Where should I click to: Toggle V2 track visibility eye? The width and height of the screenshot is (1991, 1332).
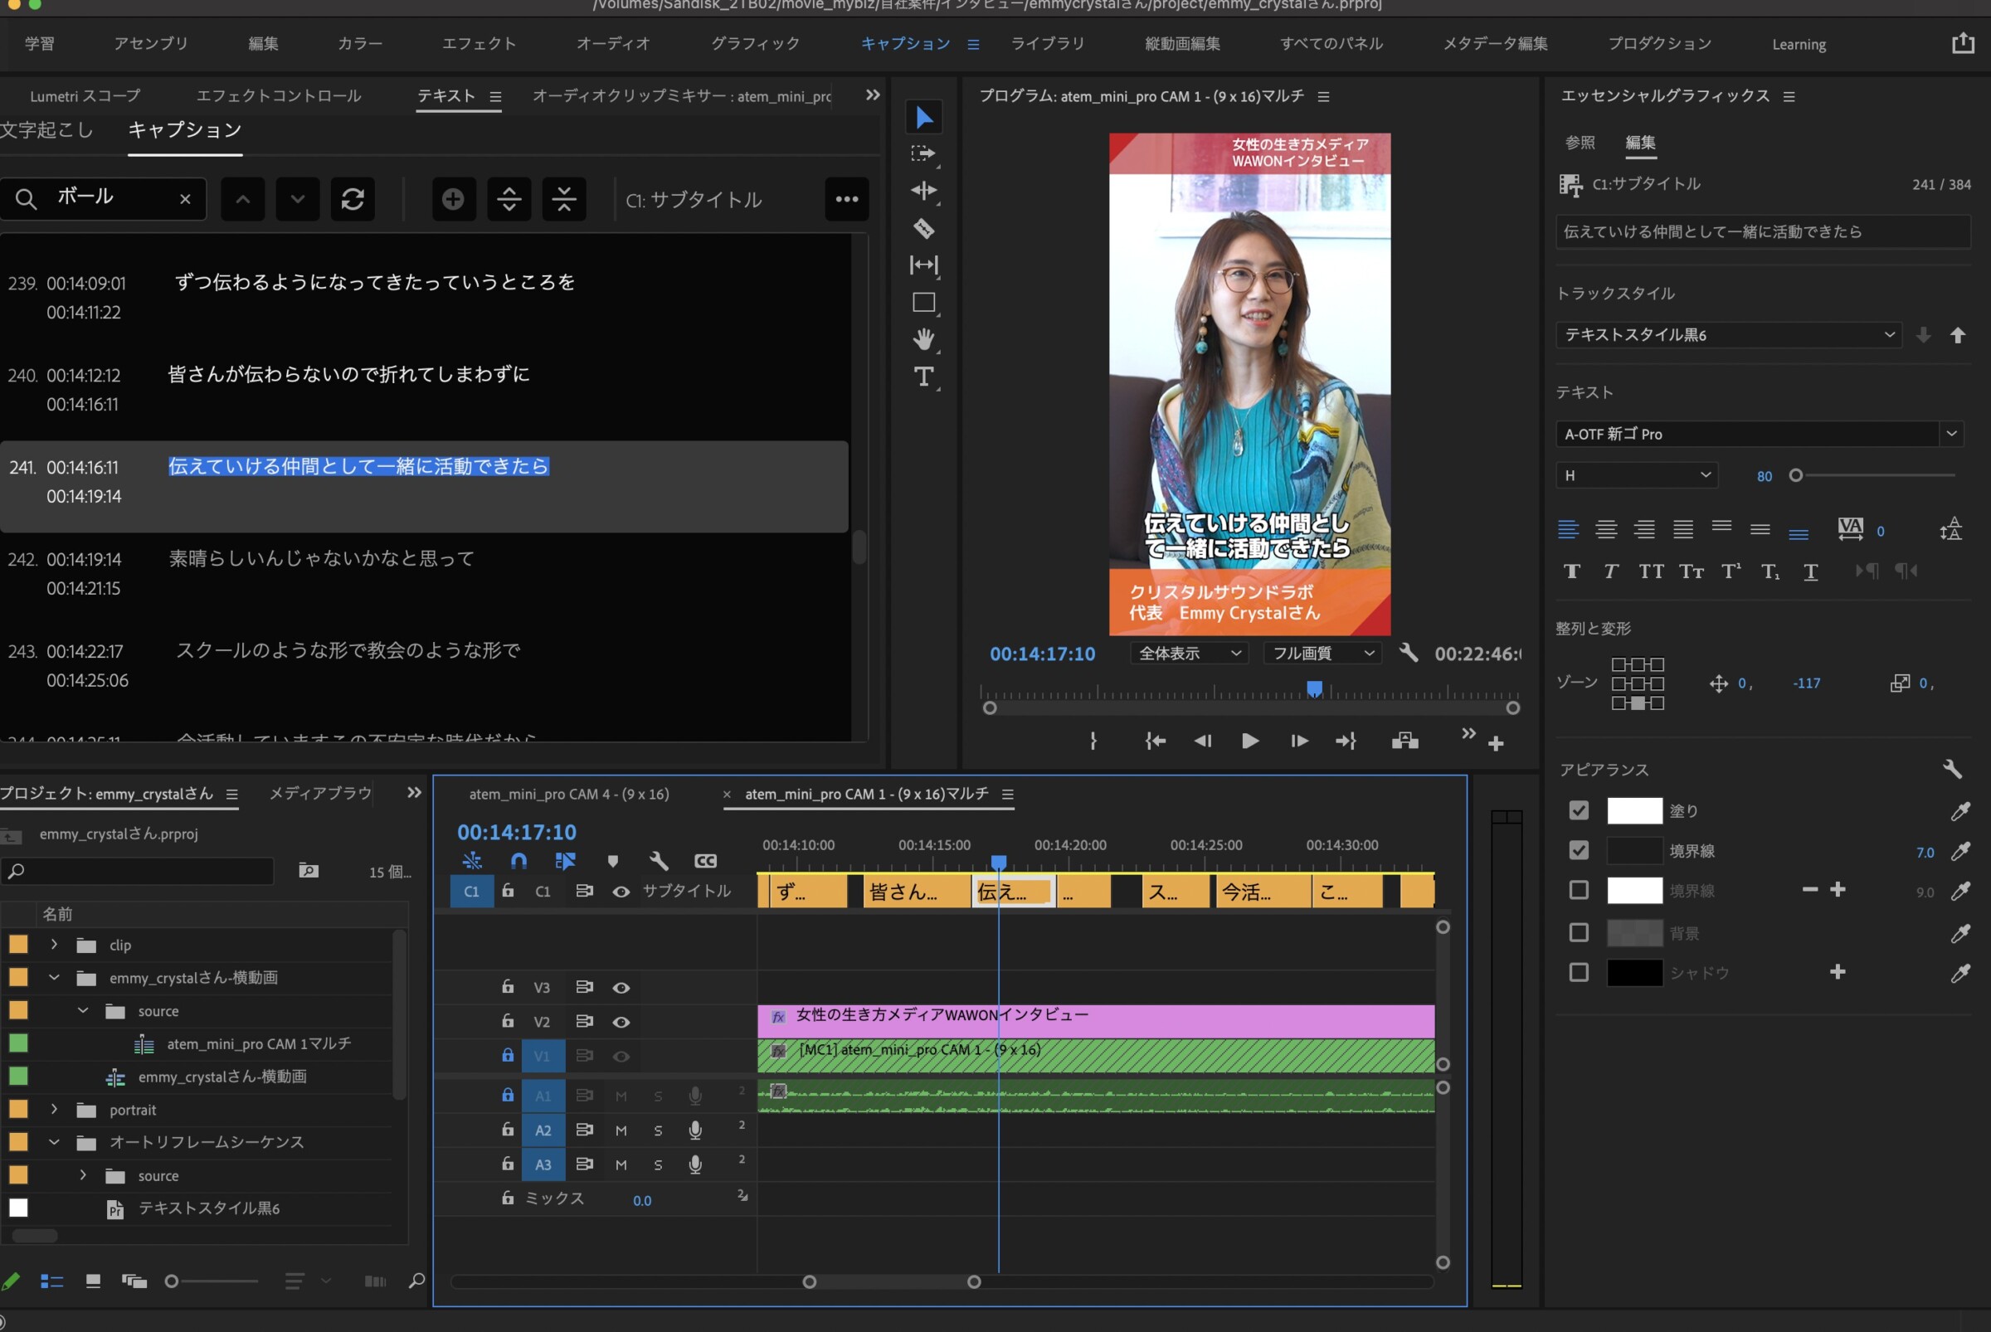(x=621, y=1022)
